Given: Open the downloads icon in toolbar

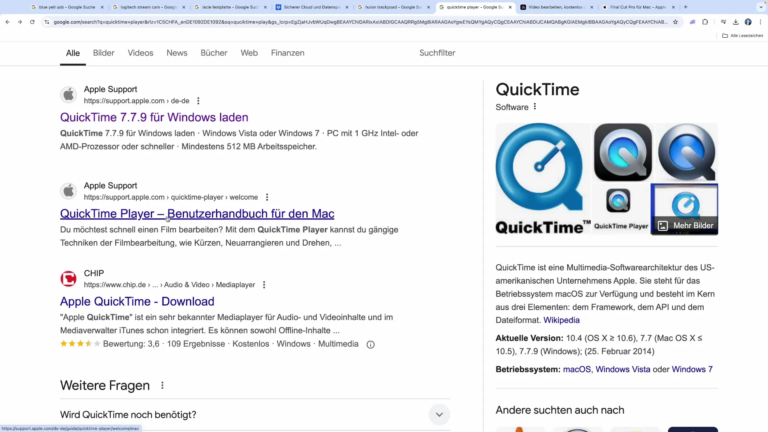Looking at the screenshot, I should (x=736, y=22).
